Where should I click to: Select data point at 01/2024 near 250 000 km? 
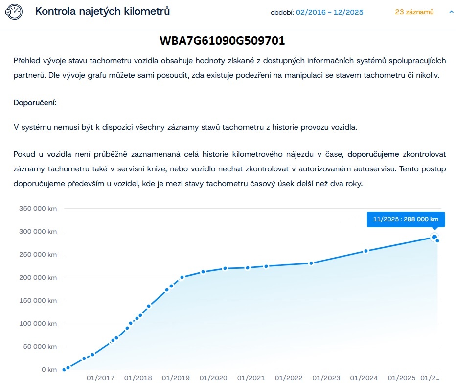(x=365, y=251)
